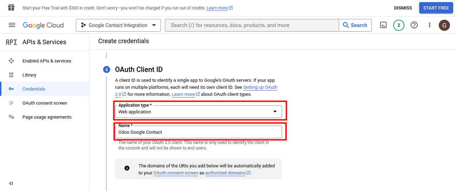Go to Library in sidebar

29,75
